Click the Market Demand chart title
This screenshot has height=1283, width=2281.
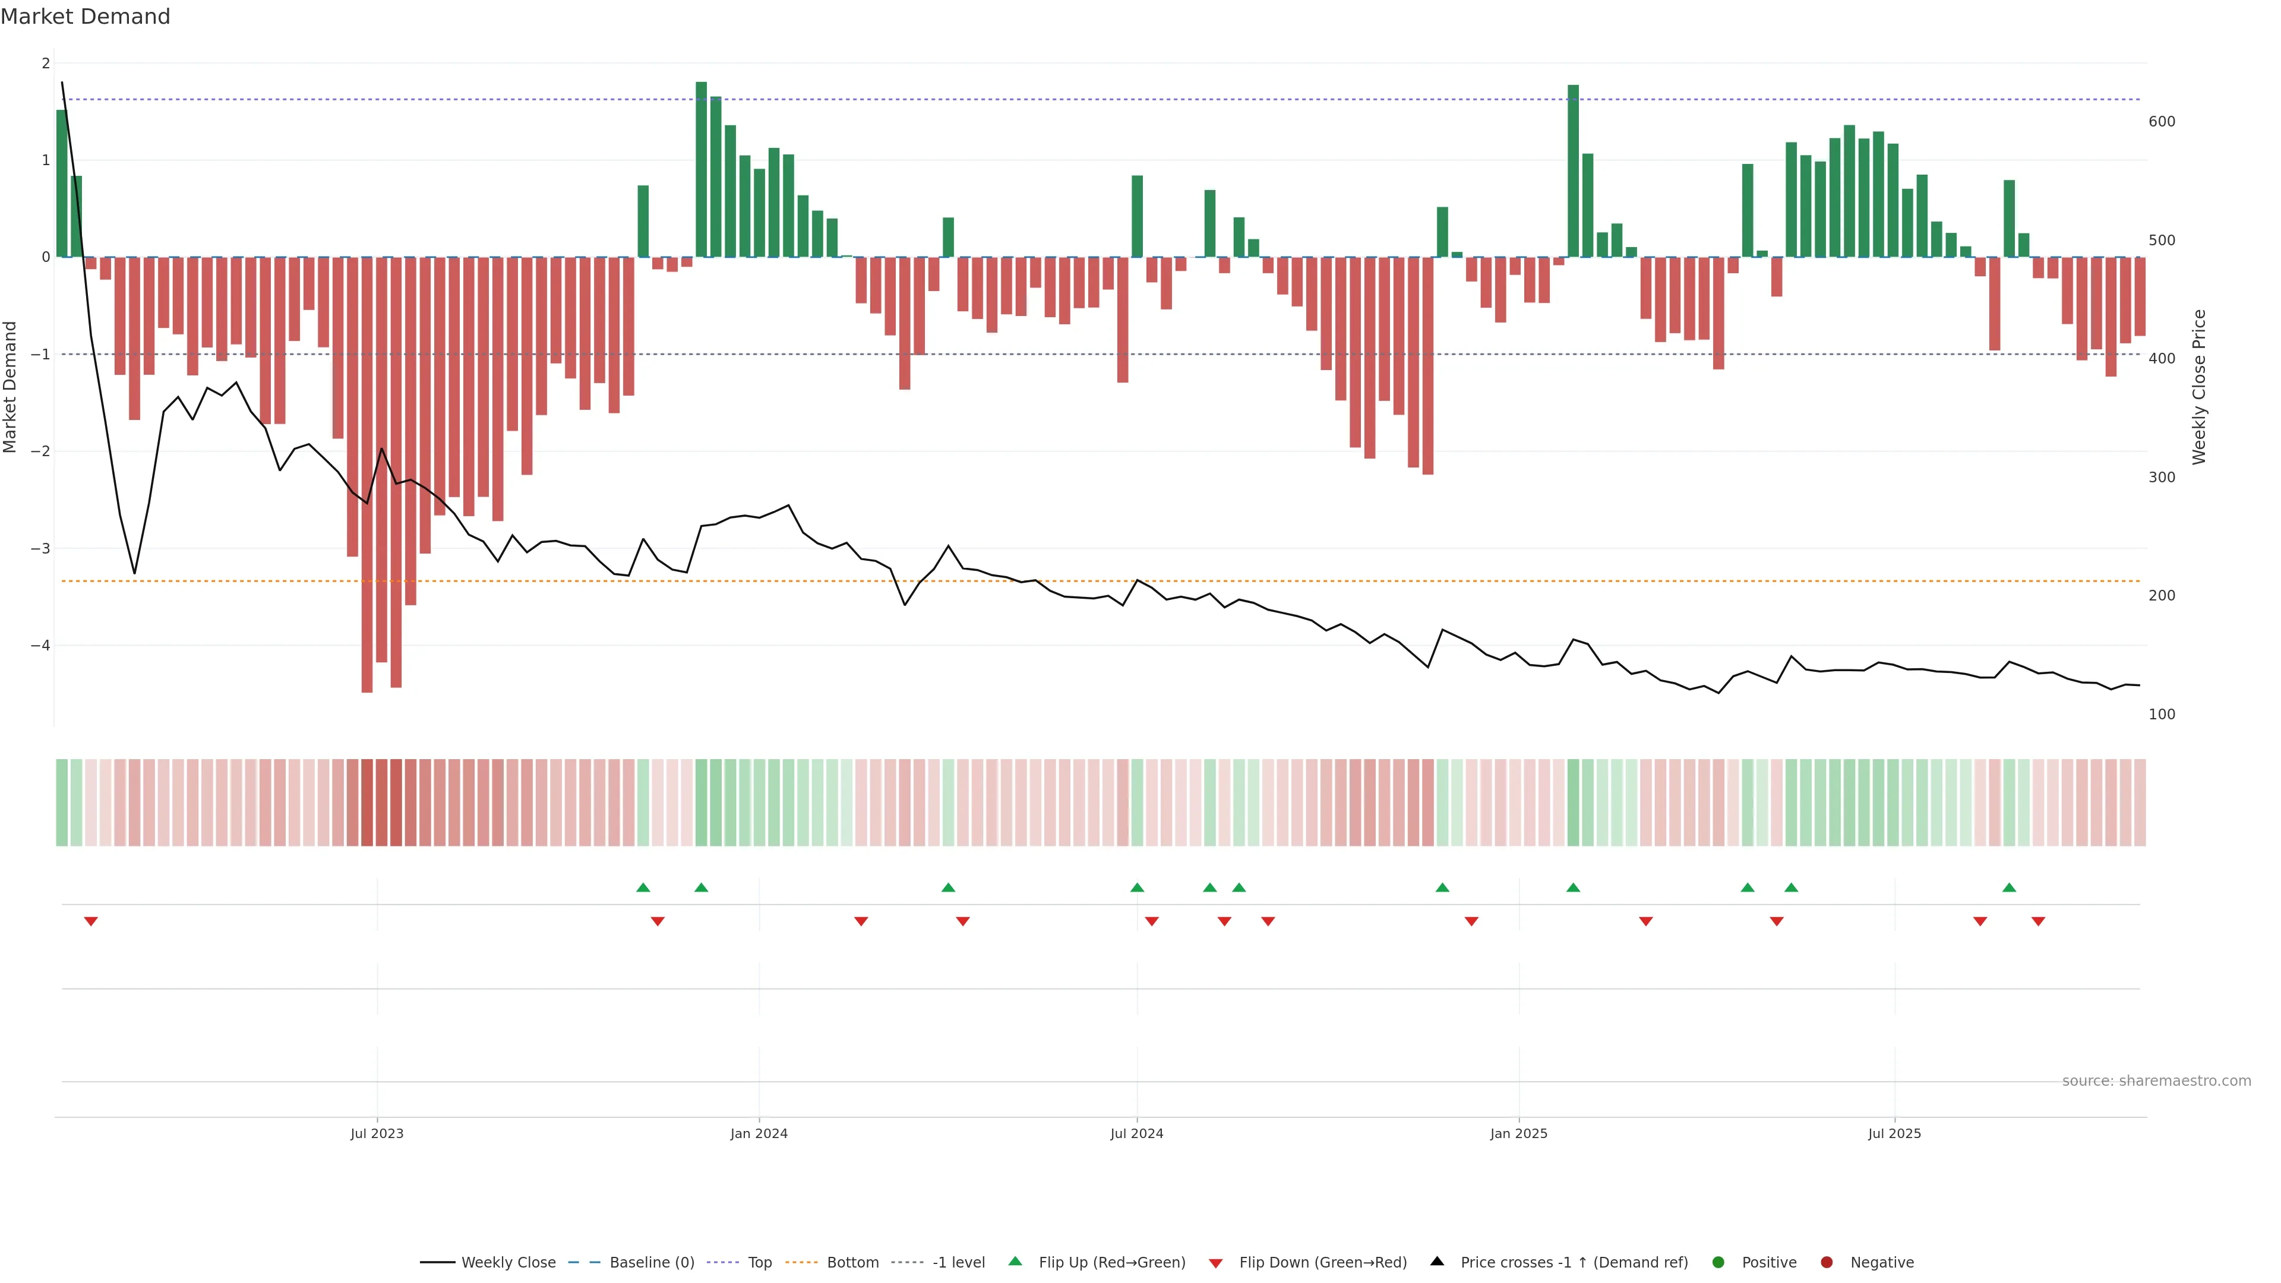(85, 17)
